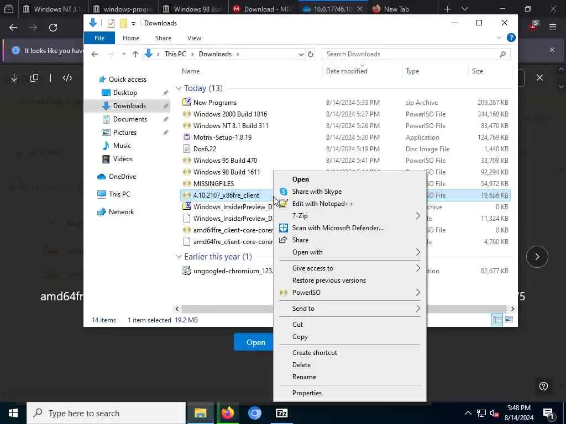Collapse Earlier this year group

tap(179, 257)
